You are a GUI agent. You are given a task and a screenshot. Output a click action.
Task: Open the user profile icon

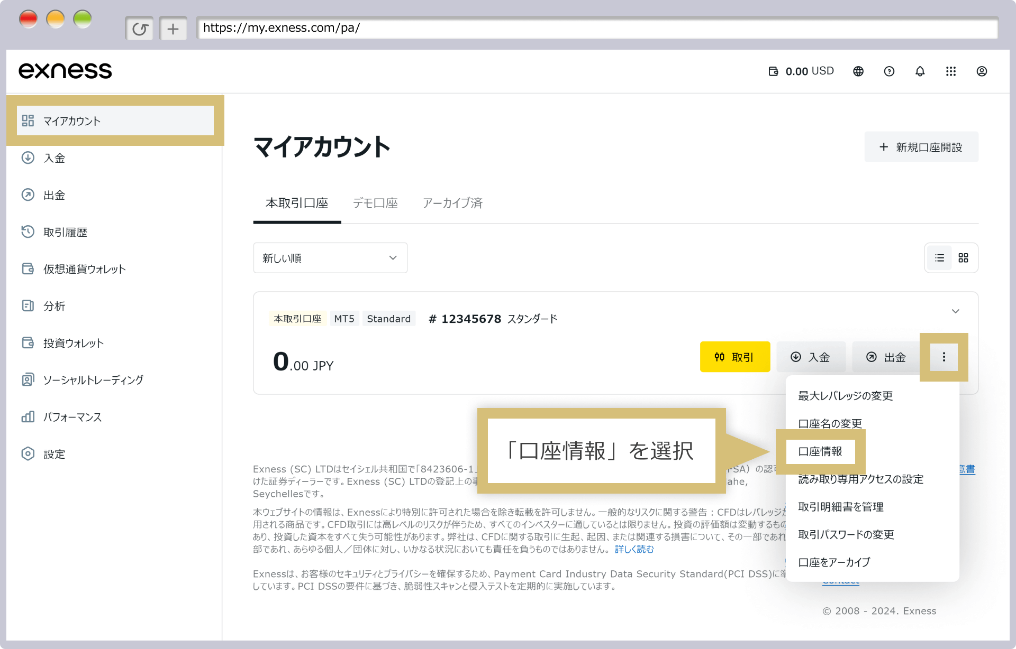(x=982, y=71)
